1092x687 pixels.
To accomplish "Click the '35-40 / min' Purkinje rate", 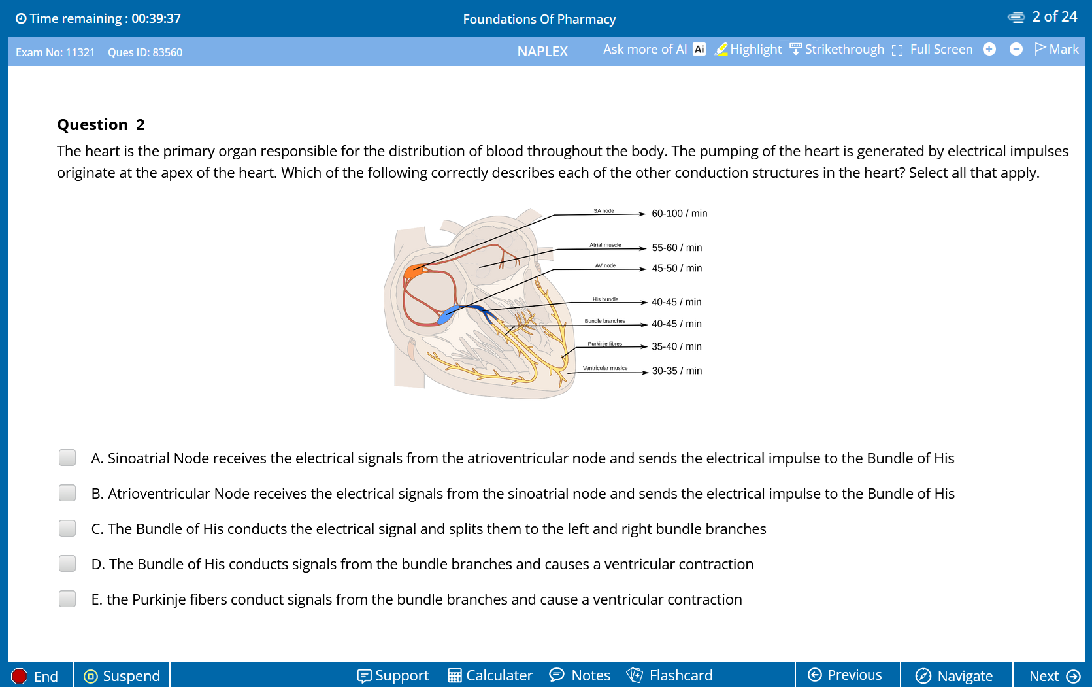I will coord(676,346).
